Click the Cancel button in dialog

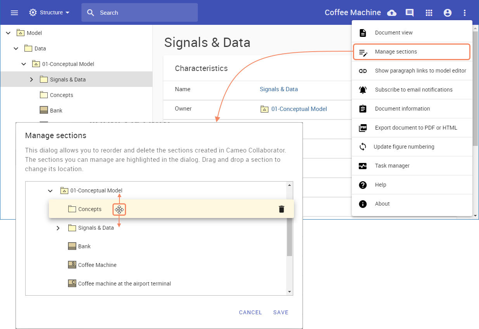pos(250,312)
